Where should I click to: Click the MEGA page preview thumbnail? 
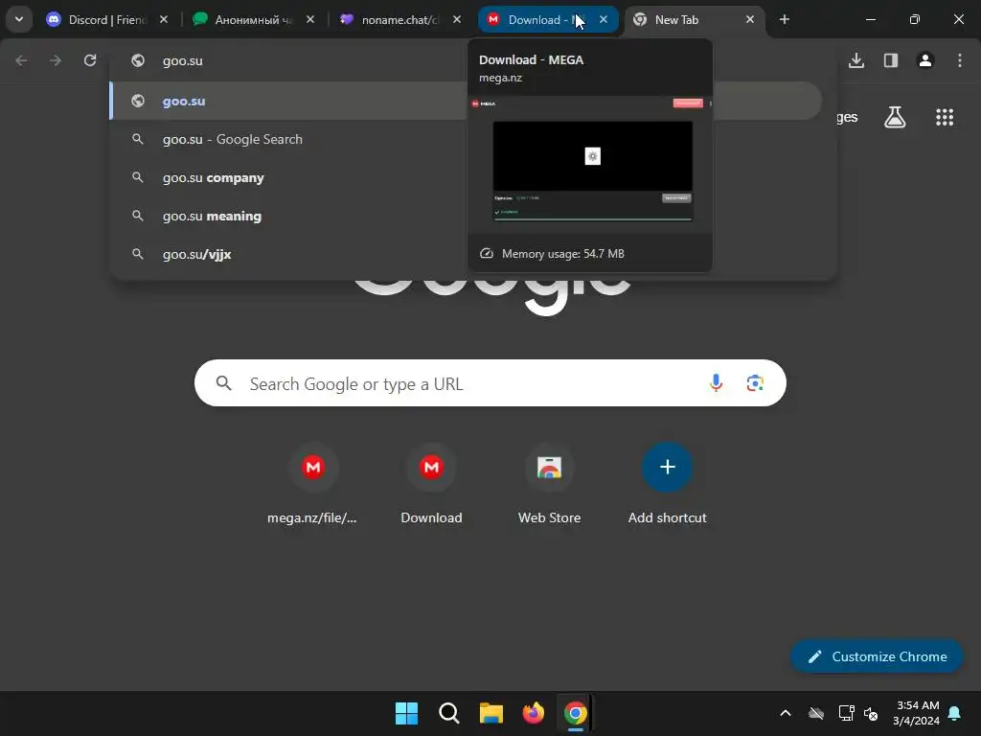coord(590,164)
